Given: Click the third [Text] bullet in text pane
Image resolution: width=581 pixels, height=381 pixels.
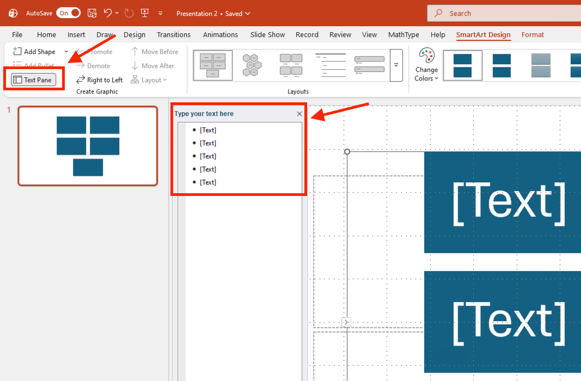Looking at the screenshot, I should pyautogui.click(x=208, y=156).
